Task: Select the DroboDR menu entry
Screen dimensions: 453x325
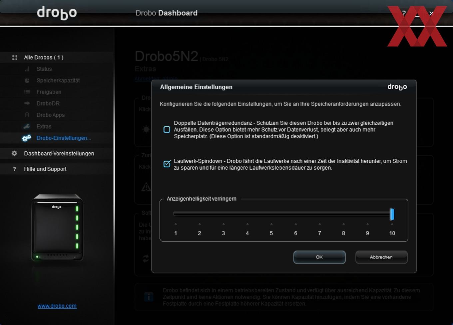Action: click(48, 103)
